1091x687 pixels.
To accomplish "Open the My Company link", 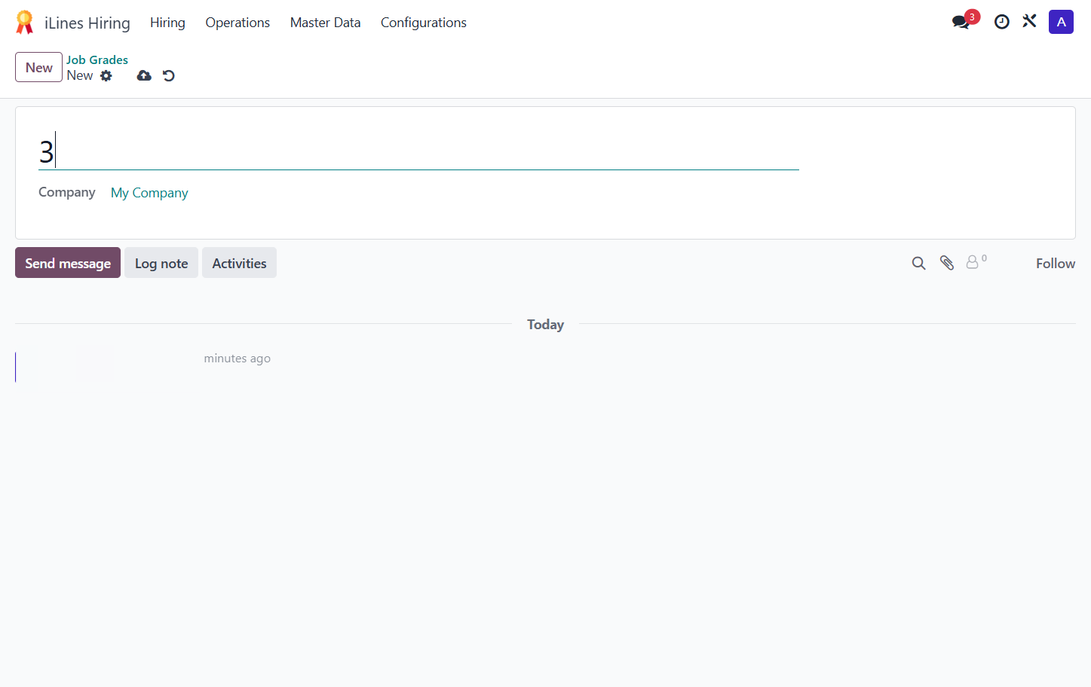I will [149, 193].
